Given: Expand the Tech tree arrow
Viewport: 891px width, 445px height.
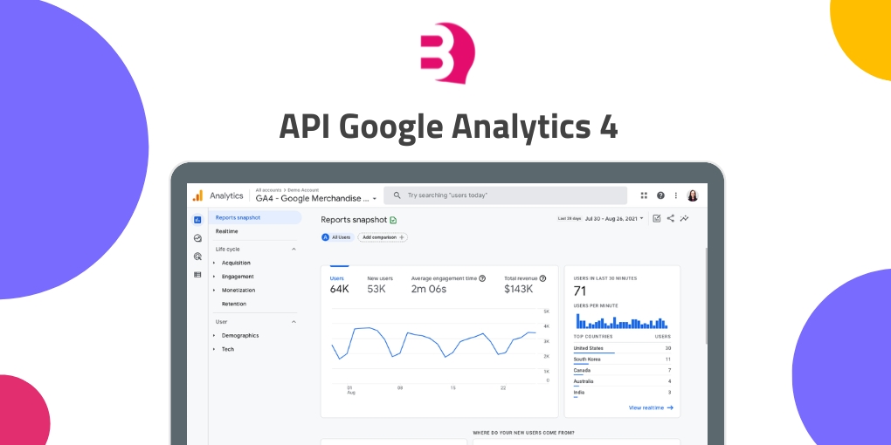Looking at the screenshot, I should pos(214,349).
